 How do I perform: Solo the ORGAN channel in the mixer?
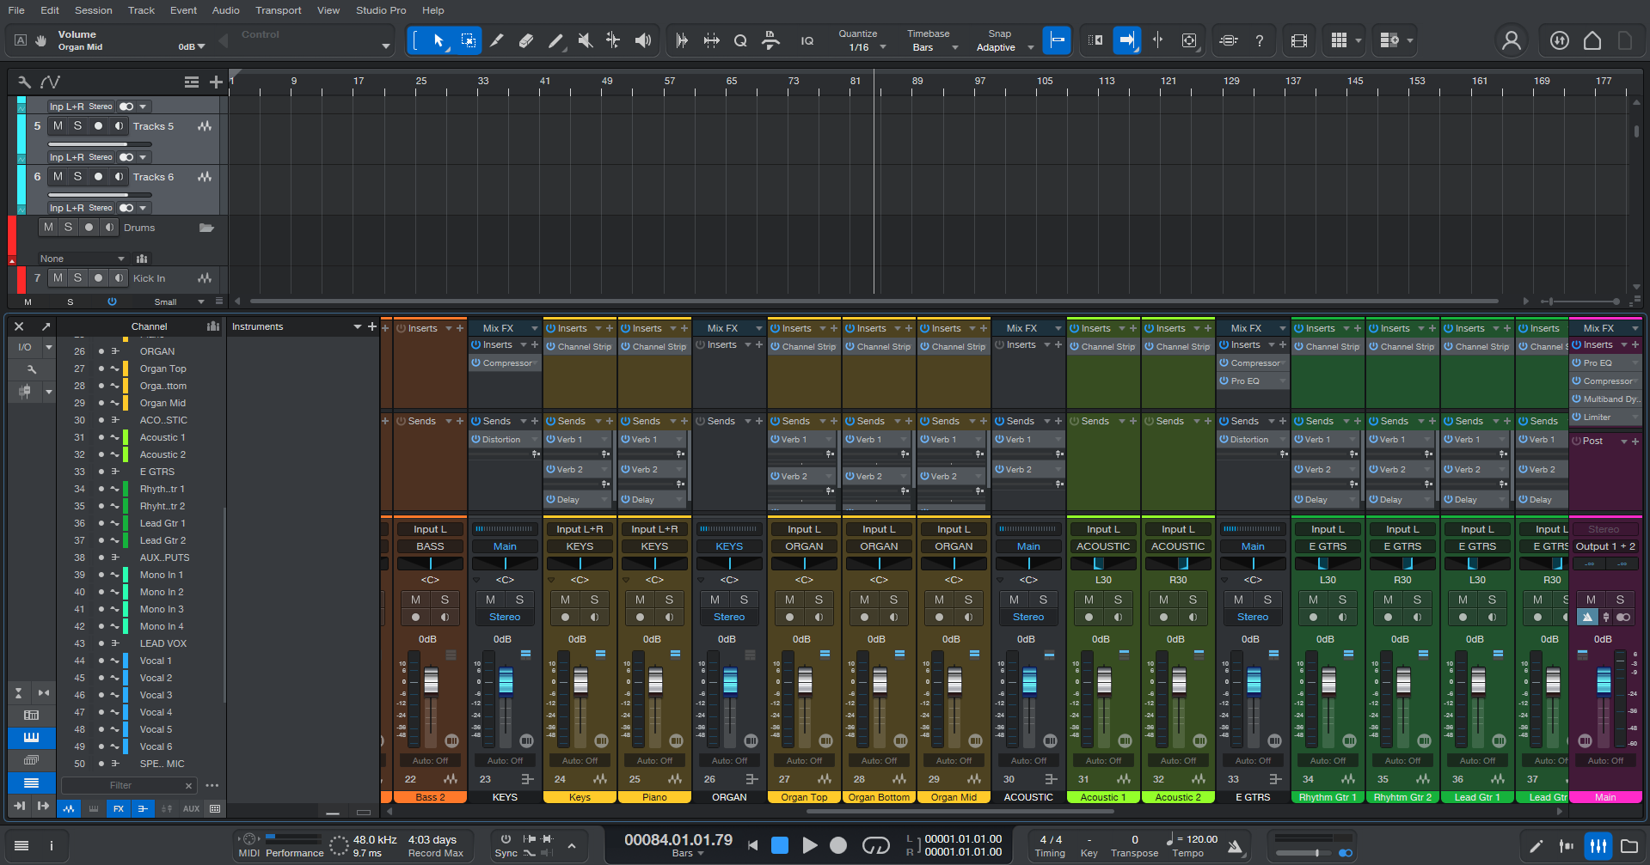[743, 600]
